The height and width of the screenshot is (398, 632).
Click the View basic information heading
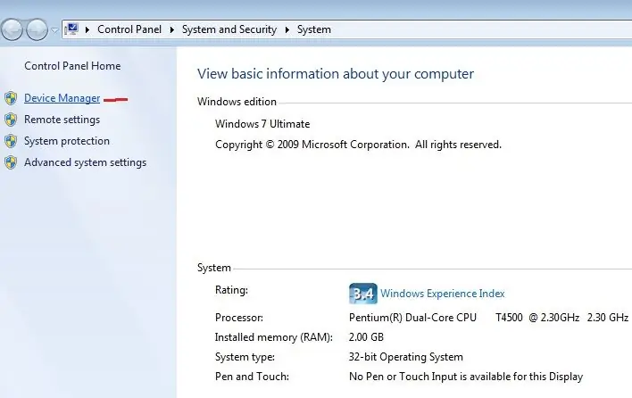pos(336,74)
